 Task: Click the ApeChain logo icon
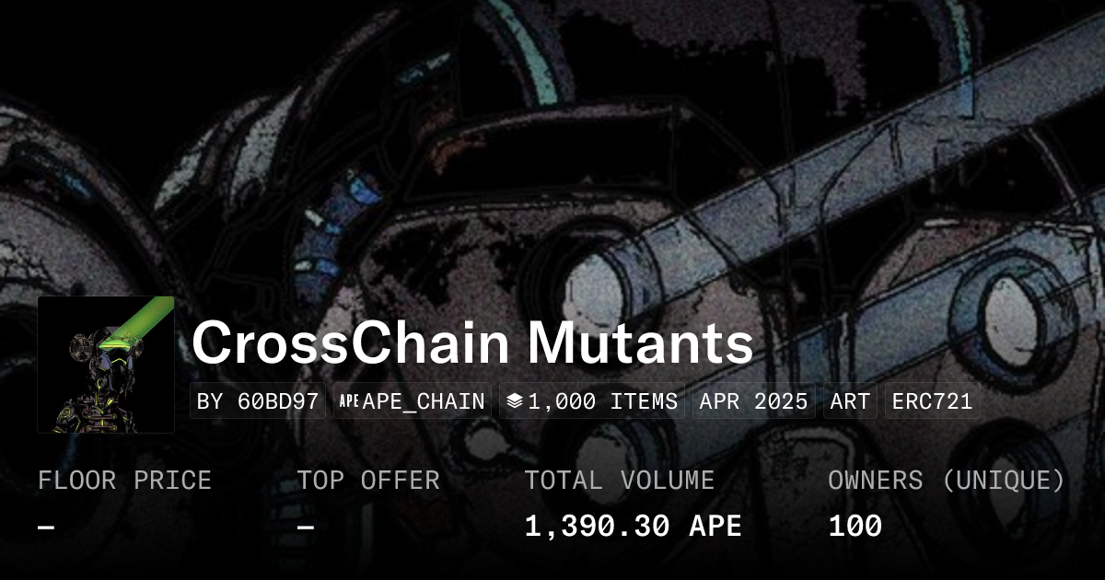349,401
